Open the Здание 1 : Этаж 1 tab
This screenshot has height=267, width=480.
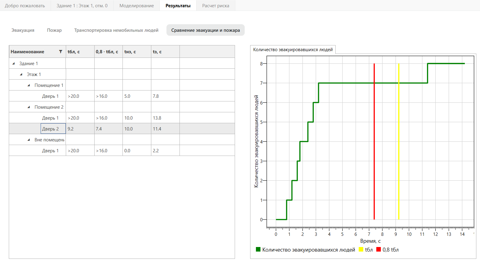click(82, 6)
